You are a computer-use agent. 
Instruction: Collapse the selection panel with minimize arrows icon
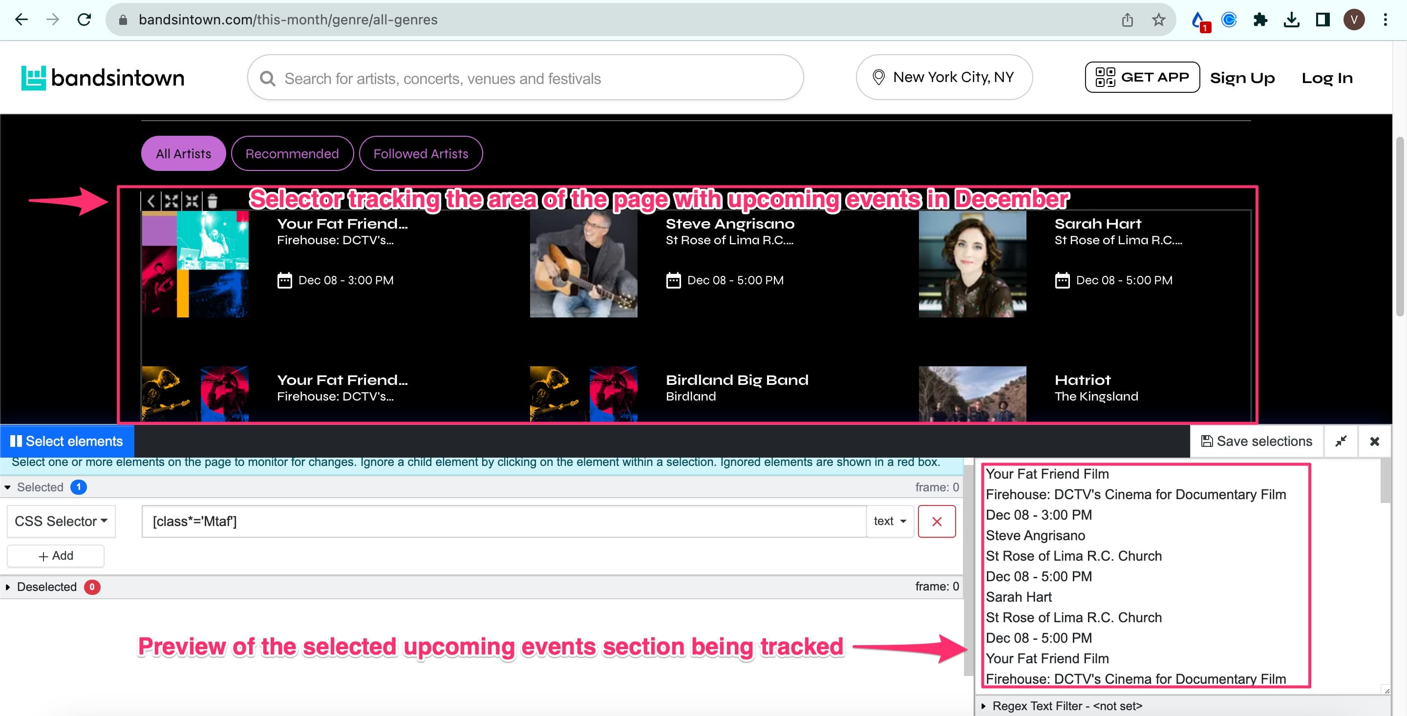click(x=1342, y=441)
